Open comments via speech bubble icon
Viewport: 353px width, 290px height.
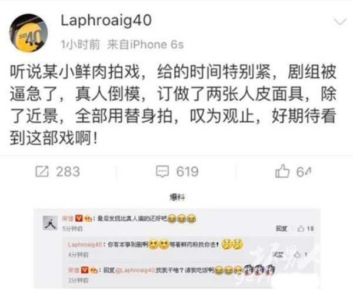coord(162,172)
